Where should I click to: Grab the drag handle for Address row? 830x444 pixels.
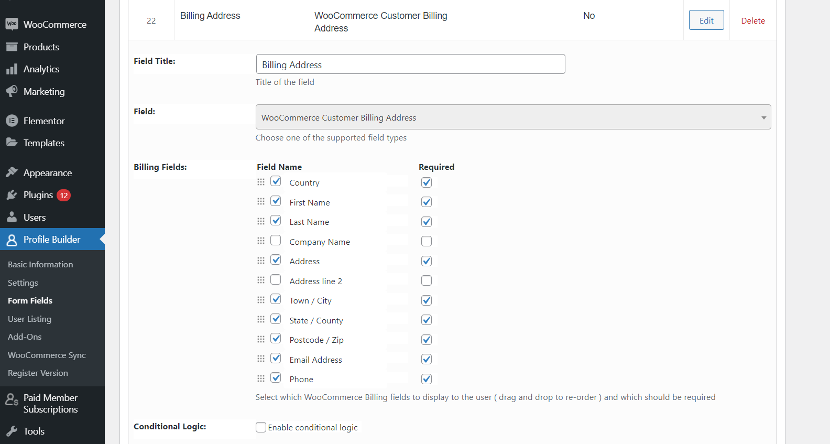coord(261,261)
